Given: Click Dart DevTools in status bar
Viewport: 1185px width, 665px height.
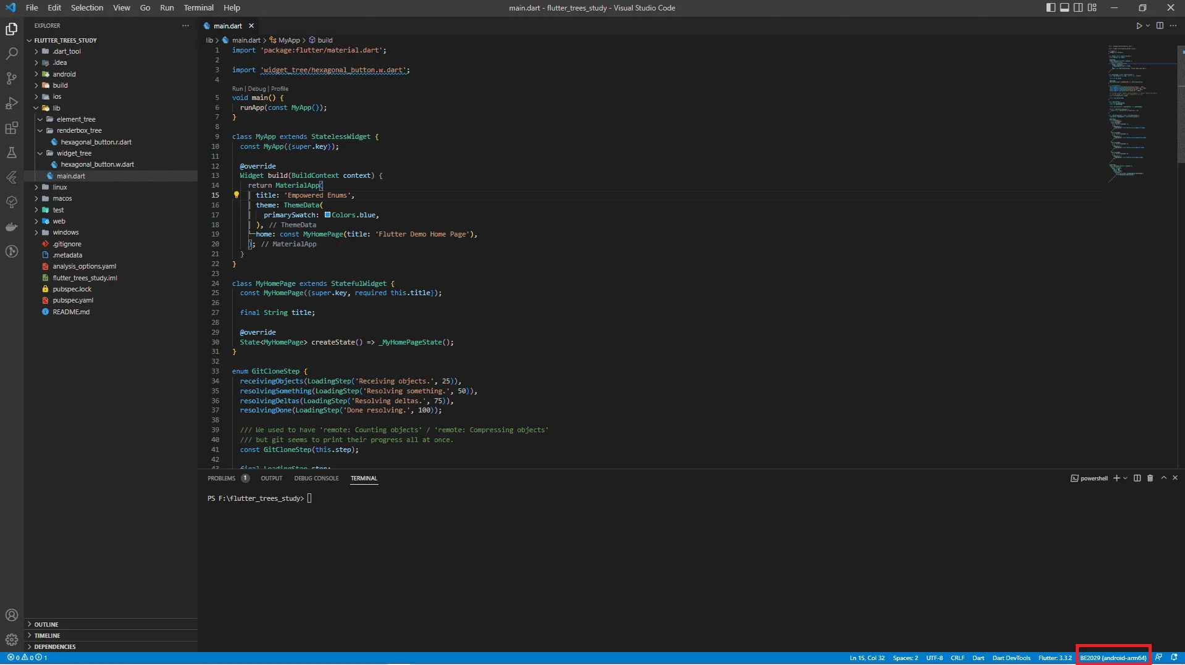Looking at the screenshot, I should pyautogui.click(x=1011, y=658).
